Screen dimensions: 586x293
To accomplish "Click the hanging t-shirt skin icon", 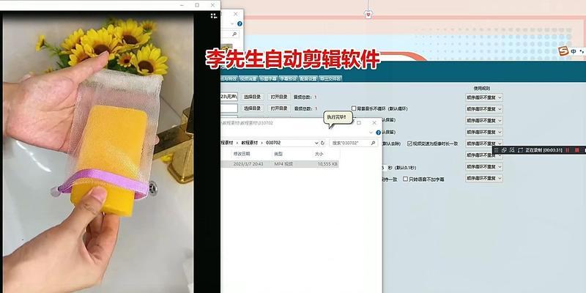I will (368, 14).
